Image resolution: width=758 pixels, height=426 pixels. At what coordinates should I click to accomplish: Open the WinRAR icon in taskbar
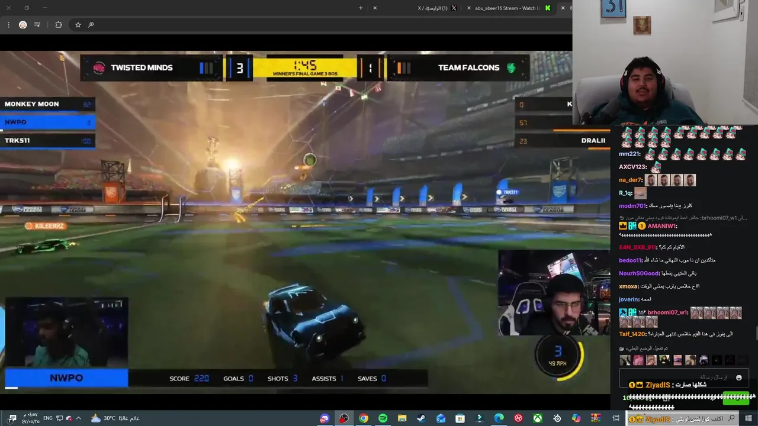point(596,418)
